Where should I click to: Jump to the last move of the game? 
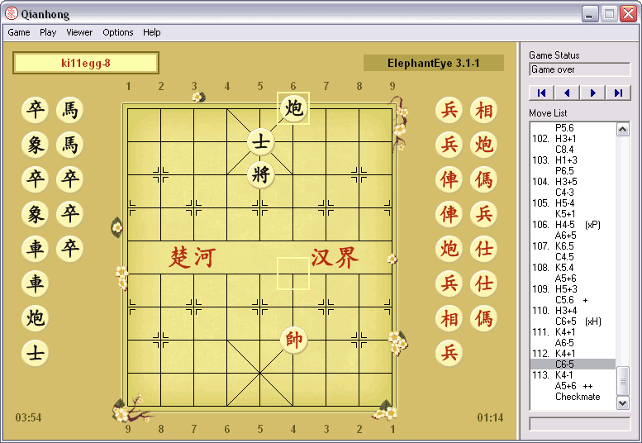tap(618, 93)
